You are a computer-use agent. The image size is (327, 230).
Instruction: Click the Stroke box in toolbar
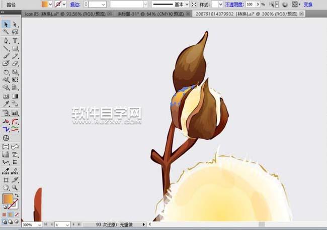point(14,204)
